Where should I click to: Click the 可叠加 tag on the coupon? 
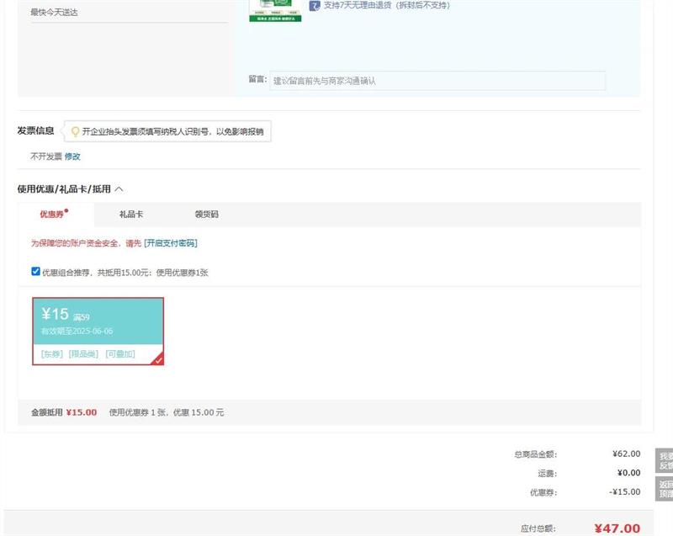pos(119,354)
